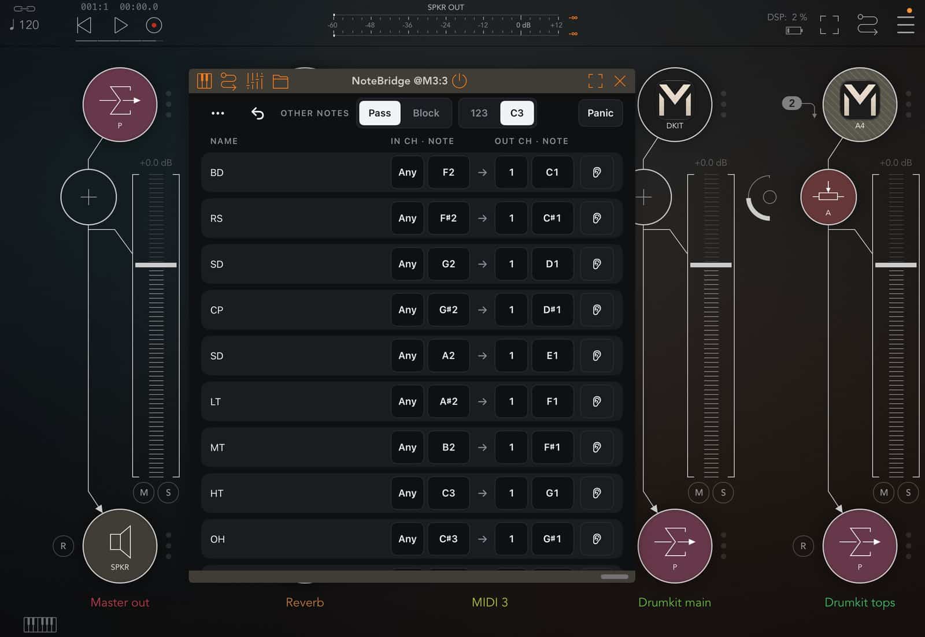Open output channel selector for MT row

(511, 448)
